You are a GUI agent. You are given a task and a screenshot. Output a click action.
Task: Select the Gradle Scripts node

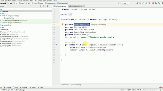pos(4,30)
